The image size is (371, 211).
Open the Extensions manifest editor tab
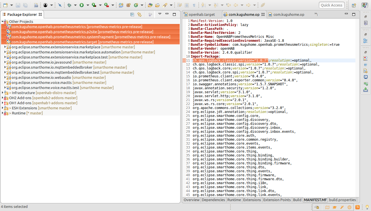point(252,200)
